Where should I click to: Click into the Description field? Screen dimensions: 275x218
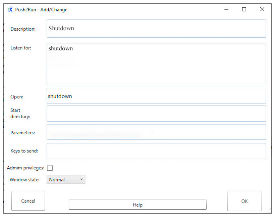156,29
